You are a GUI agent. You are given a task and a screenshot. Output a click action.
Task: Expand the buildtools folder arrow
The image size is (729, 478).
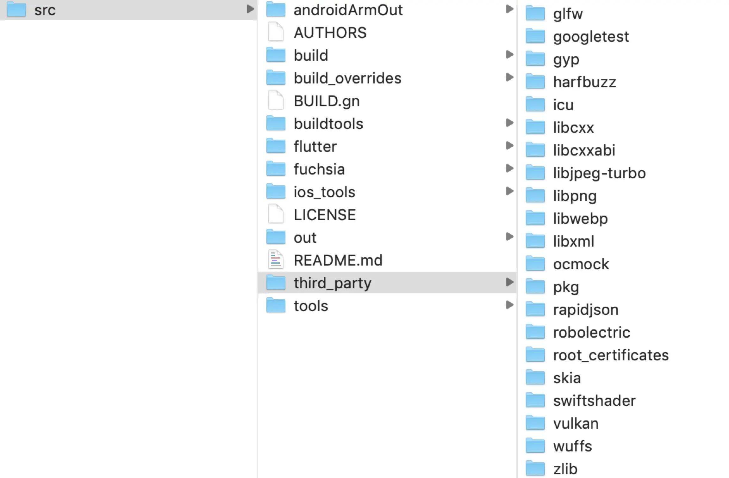coord(509,123)
